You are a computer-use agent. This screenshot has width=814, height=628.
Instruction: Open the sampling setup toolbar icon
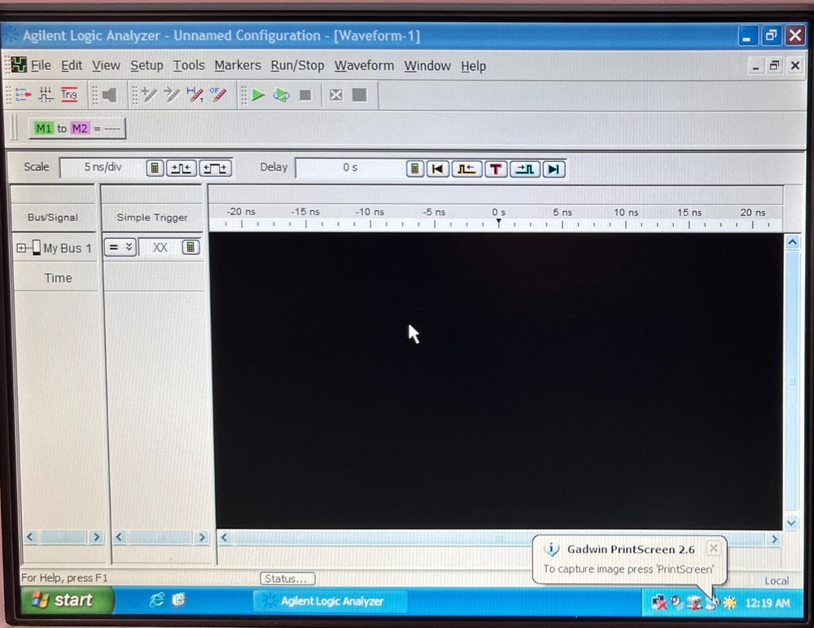[x=46, y=95]
